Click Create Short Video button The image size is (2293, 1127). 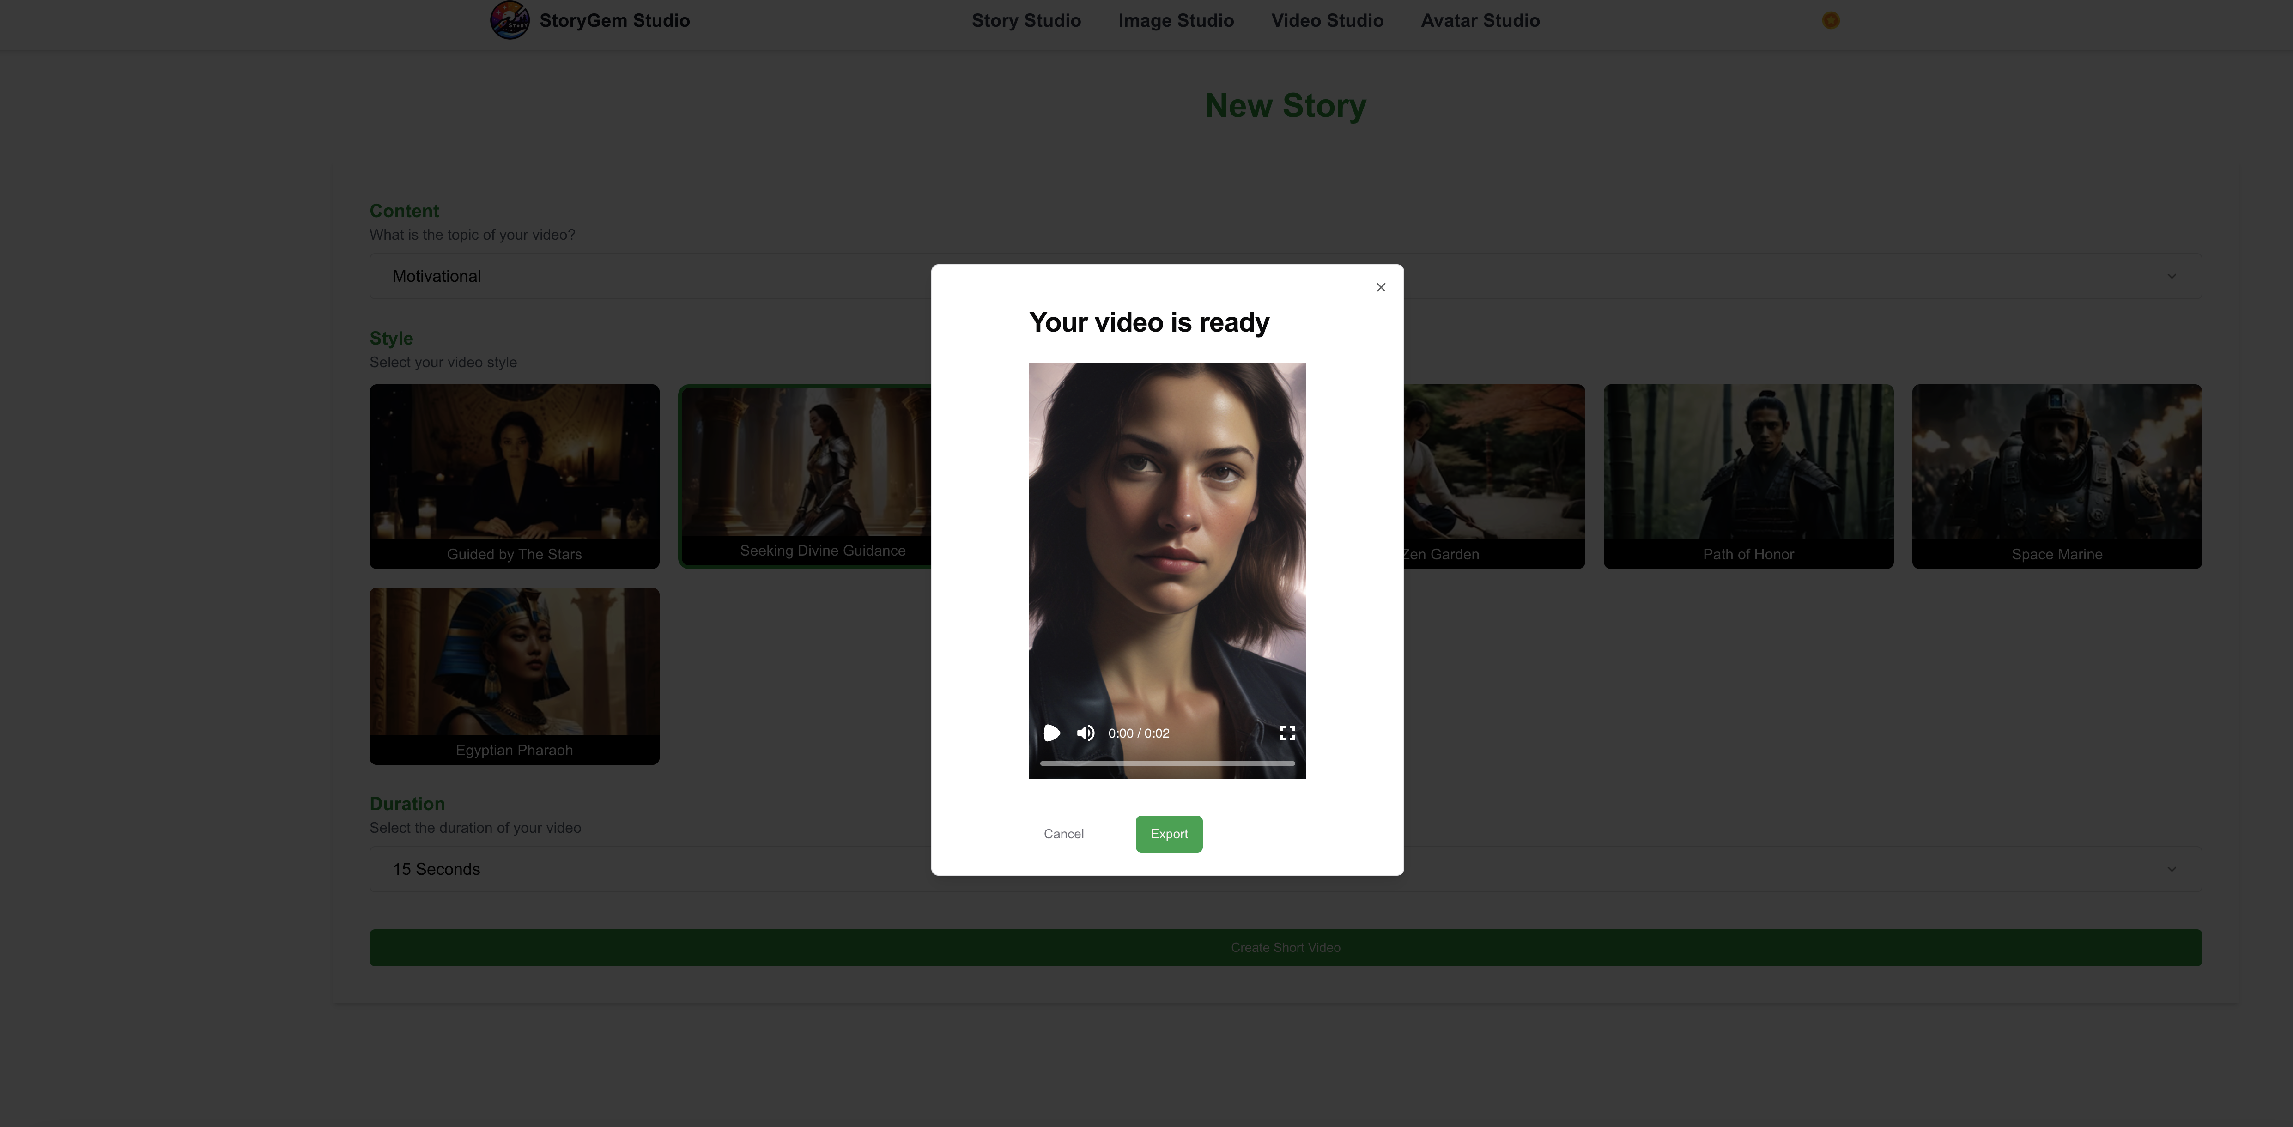pyautogui.click(x=1286, y=947)
